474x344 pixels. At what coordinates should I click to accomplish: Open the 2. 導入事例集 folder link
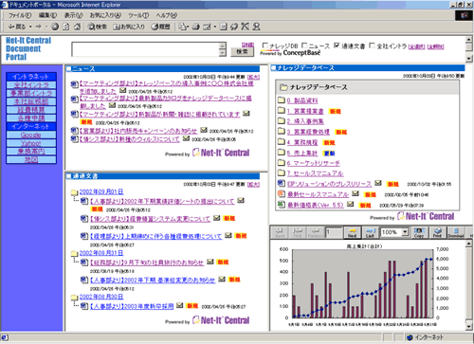click(x=305, y=121)
